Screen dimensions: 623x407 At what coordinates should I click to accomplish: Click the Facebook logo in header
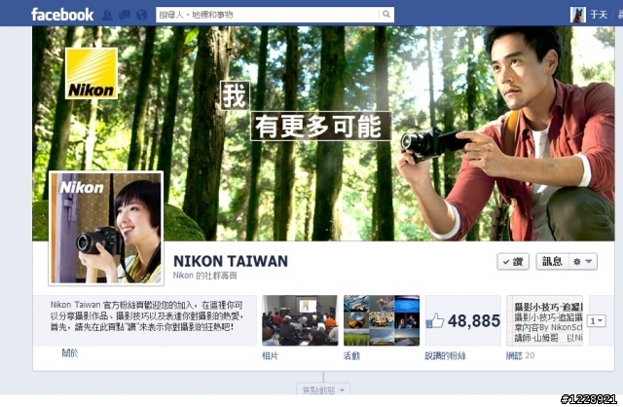(62, 15)
